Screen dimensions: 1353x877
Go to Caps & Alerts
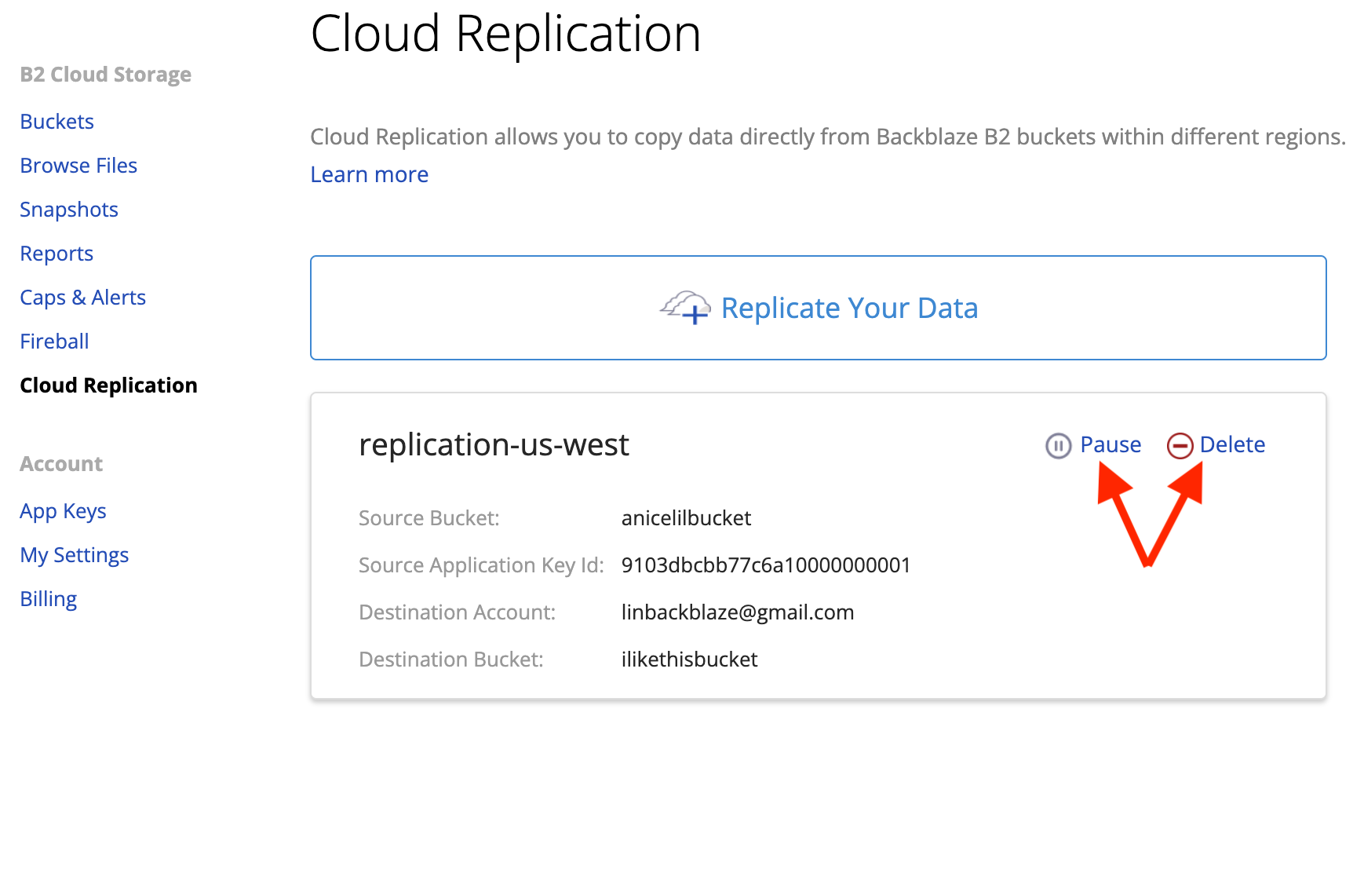click(83, 298)
